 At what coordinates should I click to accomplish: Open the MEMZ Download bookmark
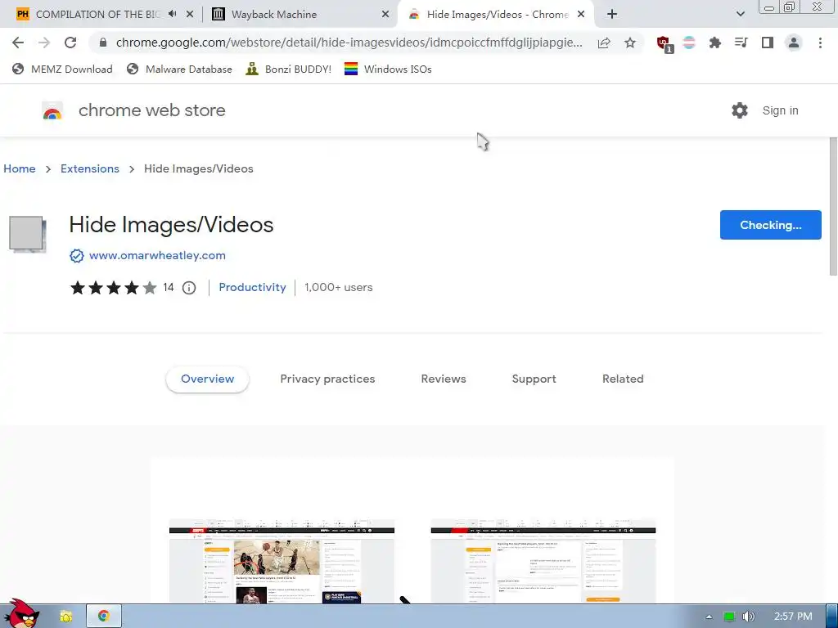click(62, 69)
